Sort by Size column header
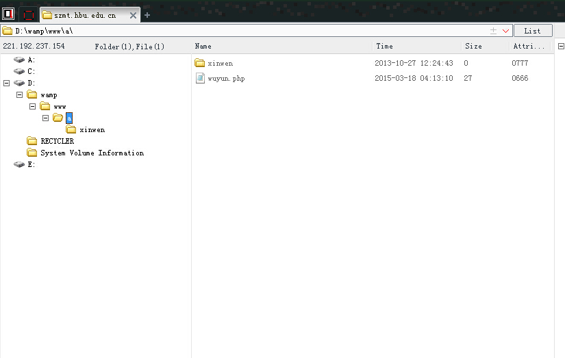This screenshot has width=565, height=358. click(x=473, y=46)
